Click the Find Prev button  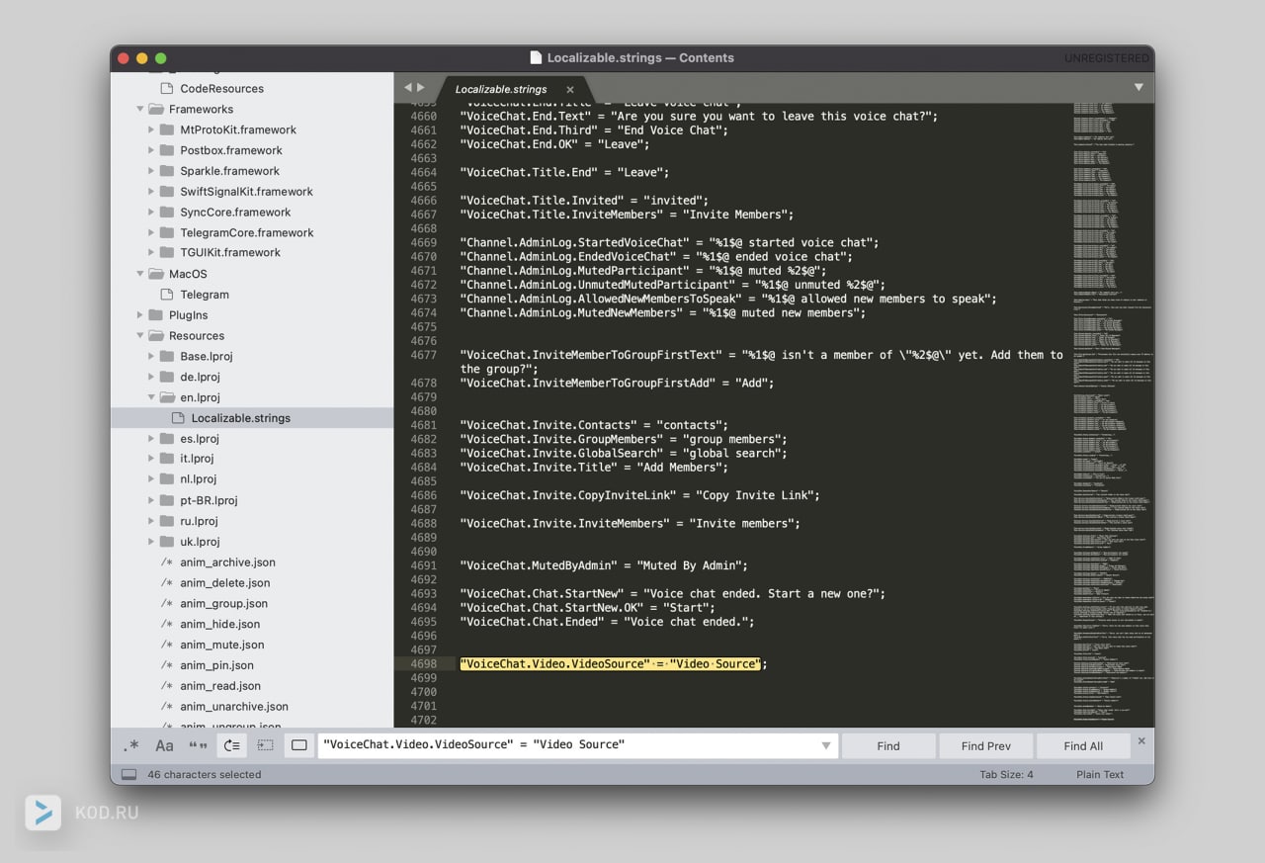point(985,745)
